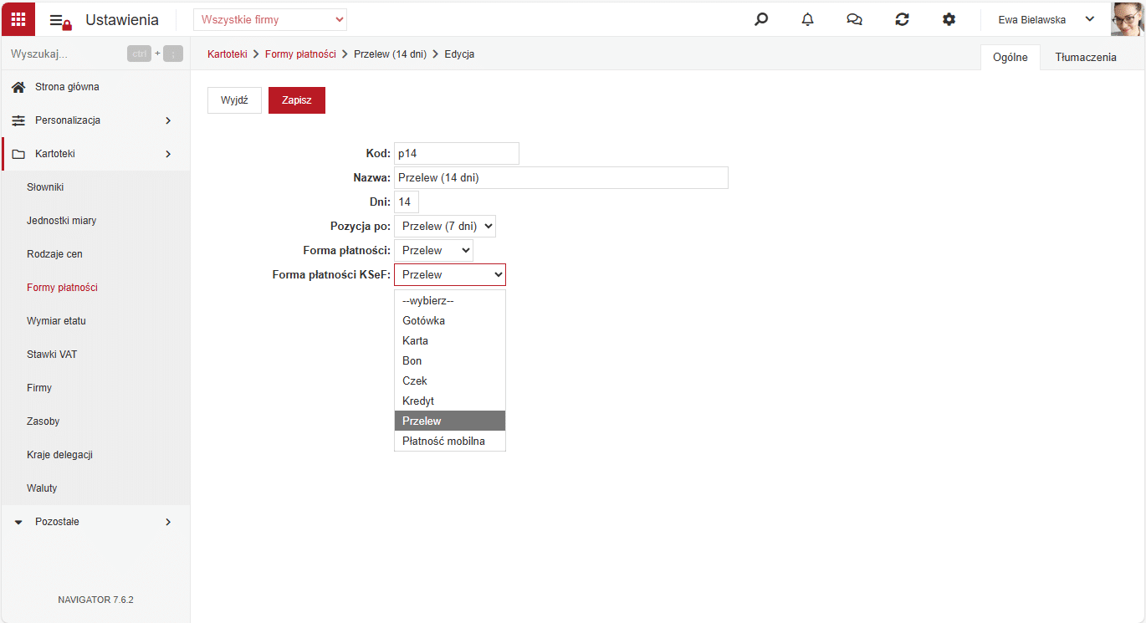The width and height of the screenshot is (1146, 623).
Task: Click the user avatar photo
Action: tap(1127, 18)
